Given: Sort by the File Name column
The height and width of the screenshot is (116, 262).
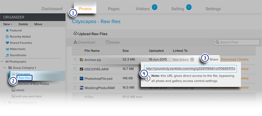Looking at the screenshot, I should (92, 51).
